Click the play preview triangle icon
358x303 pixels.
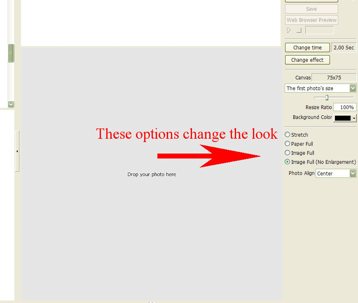click(289, 30)
